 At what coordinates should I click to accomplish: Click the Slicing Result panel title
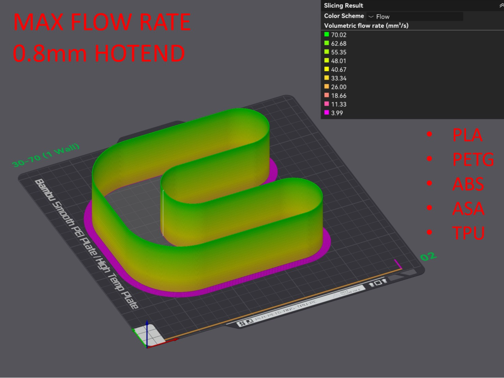(x=343, y=5)
